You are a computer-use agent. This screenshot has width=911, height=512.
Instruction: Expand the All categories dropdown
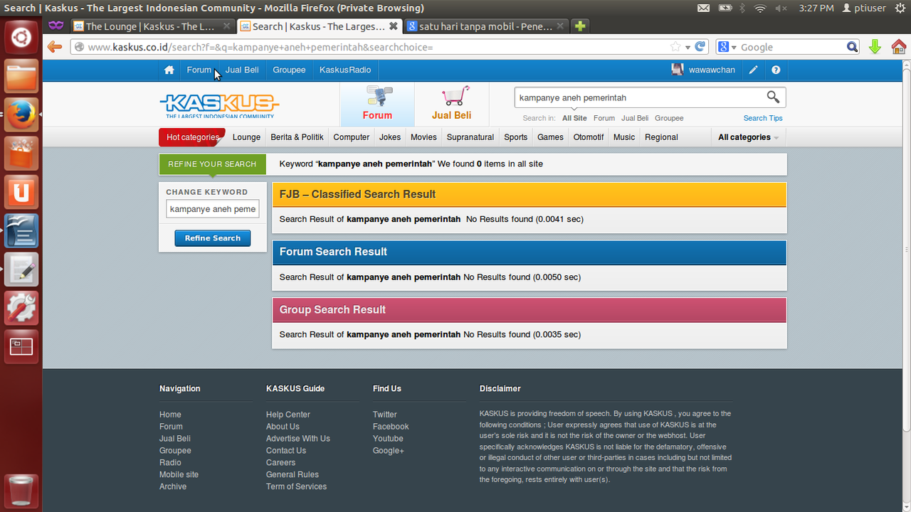(x=748, y=137)
